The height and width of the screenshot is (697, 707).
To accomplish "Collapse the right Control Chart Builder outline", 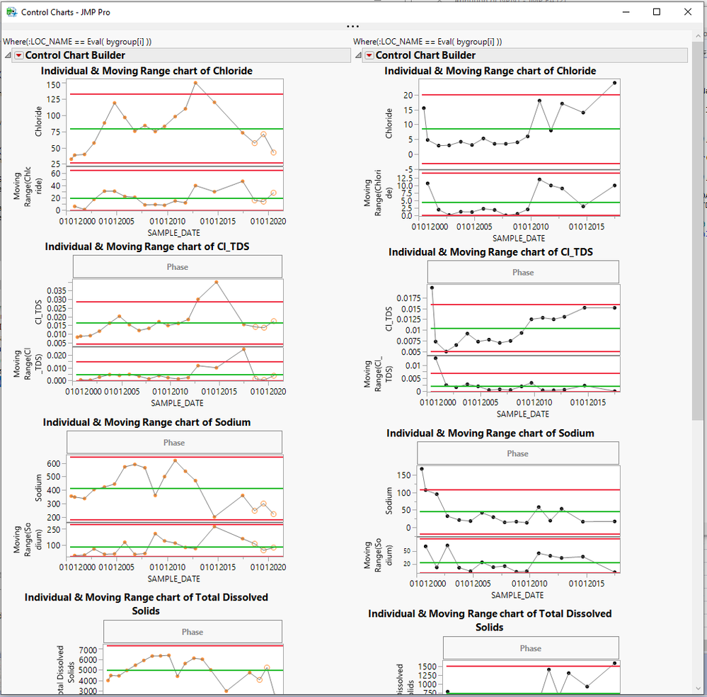I will click(358, 55).
